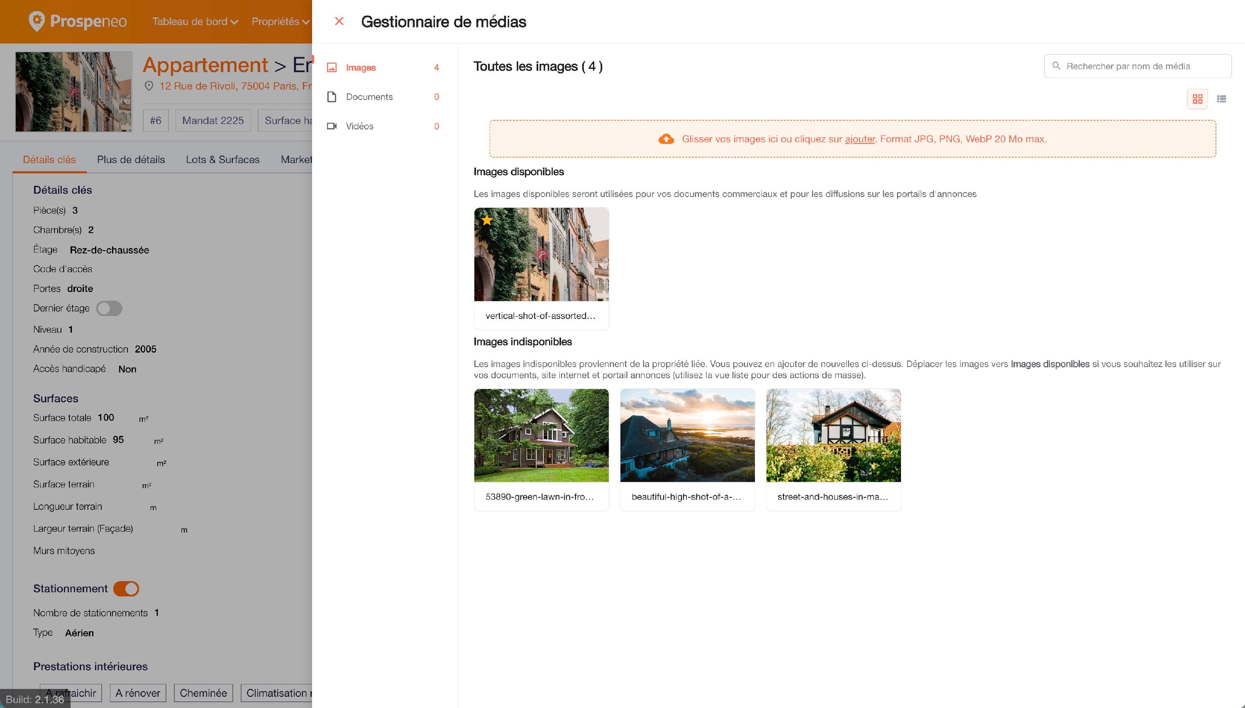Click the Vidéos count badge 0
Viewport: 1245px width, 708px height.
click(x=437, y=127)
